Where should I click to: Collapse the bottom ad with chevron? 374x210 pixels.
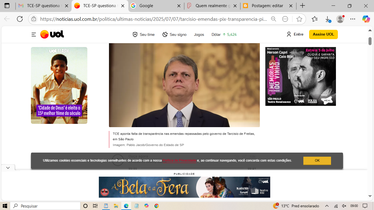[x=8, y=168]
